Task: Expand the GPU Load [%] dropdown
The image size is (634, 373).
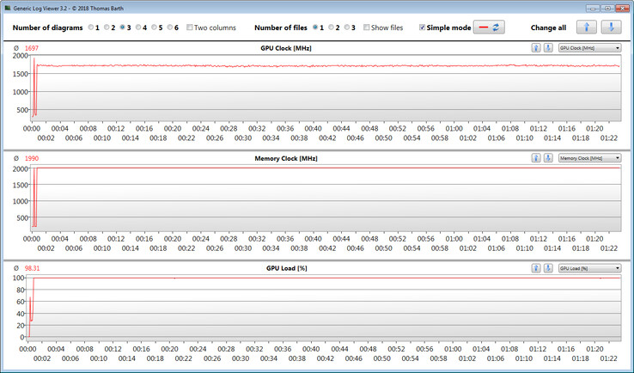Action: coord(589,268)
